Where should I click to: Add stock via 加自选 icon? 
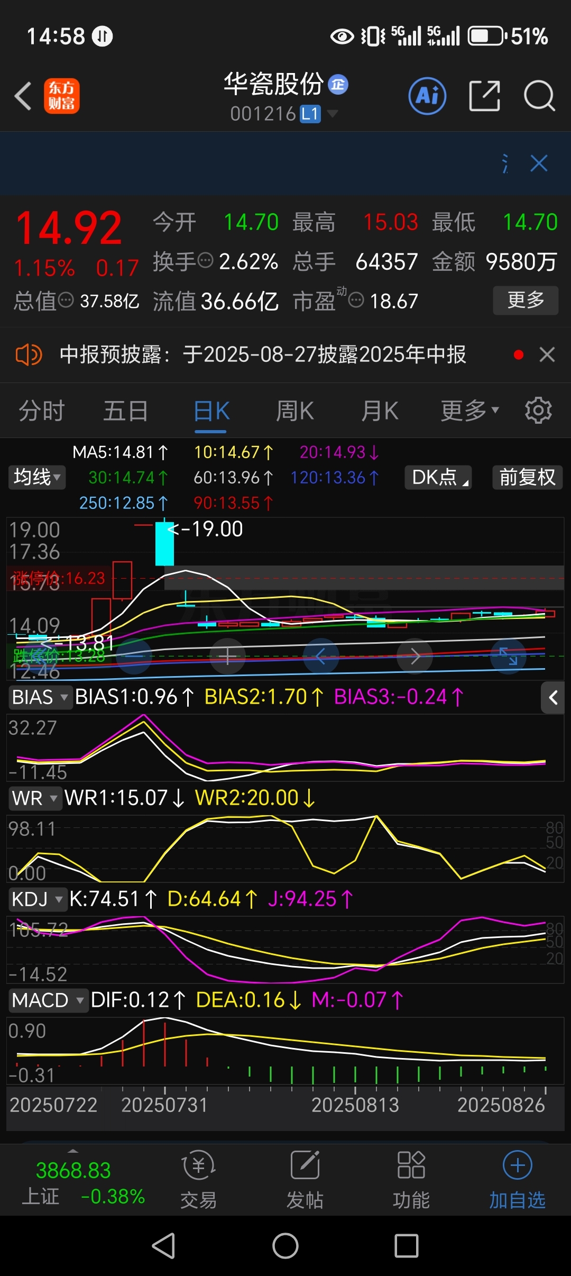coord(517,1180)
